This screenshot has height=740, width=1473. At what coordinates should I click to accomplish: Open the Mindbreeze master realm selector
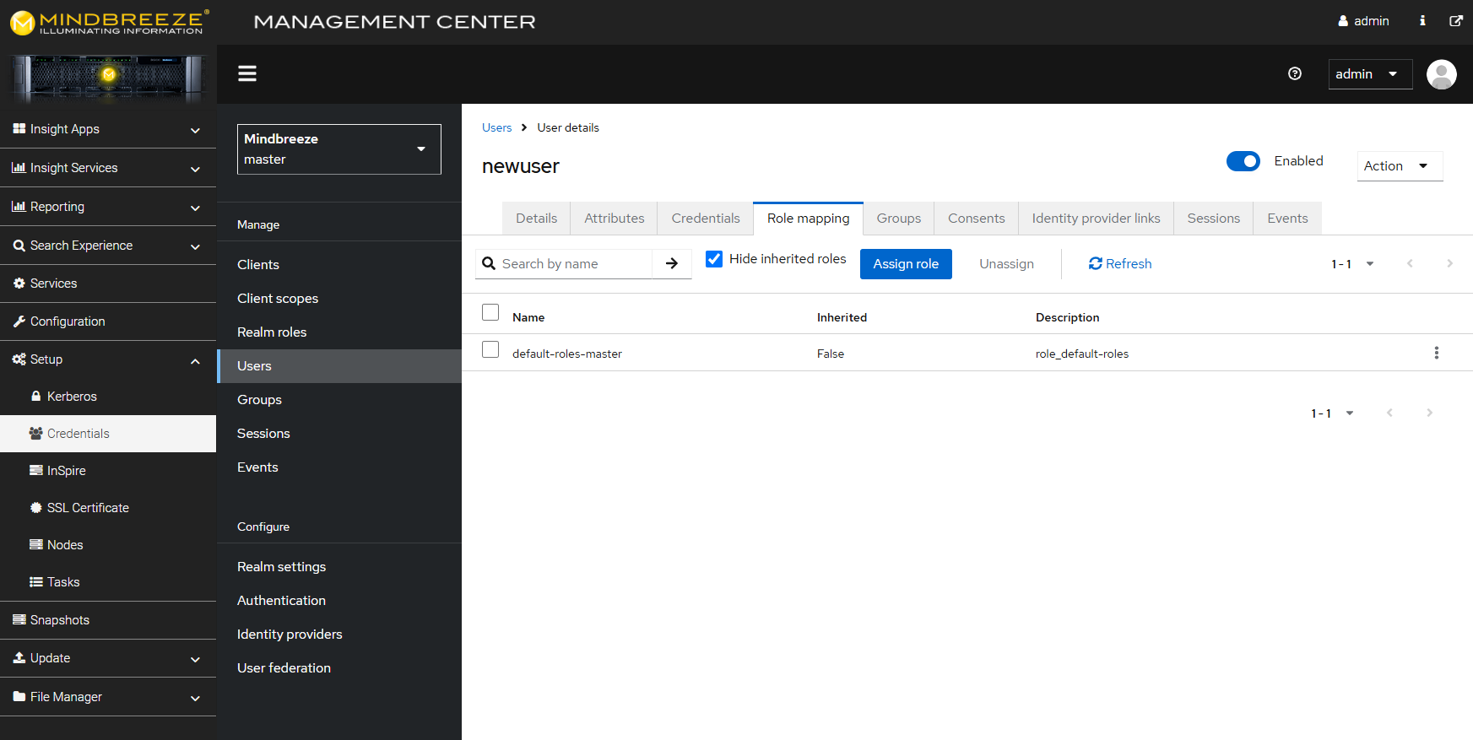[339, 149]
